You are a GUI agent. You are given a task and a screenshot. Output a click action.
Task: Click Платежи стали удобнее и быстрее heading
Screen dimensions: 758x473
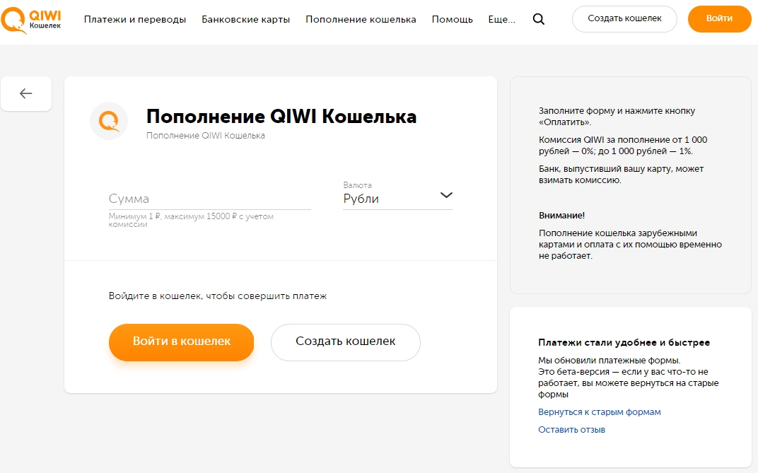[624, 342]
